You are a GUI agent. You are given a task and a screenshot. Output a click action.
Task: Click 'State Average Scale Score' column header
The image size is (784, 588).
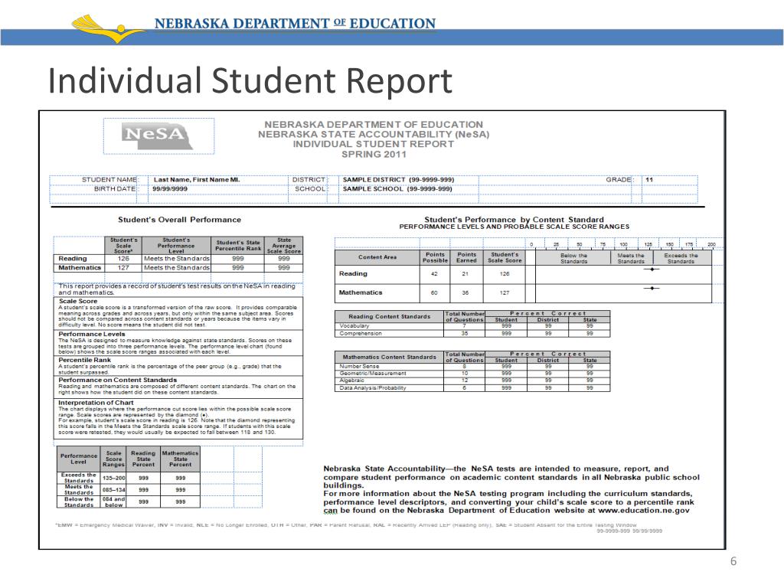(x=284, y=246)
